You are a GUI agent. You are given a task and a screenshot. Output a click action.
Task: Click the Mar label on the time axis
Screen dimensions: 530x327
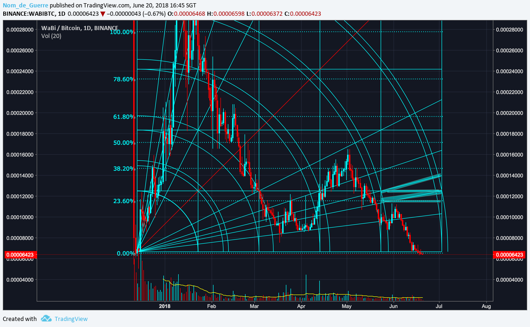254,306
